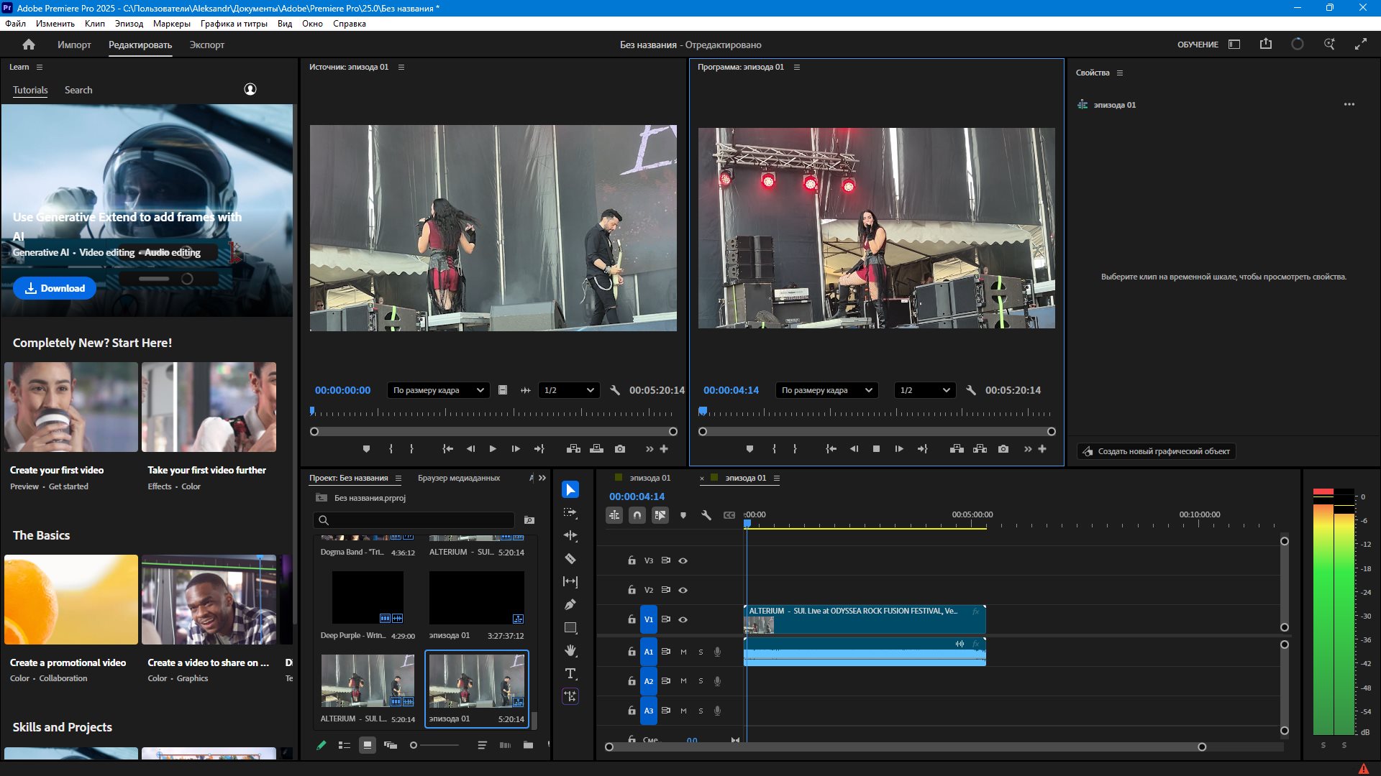Viewport: 1381px width, 776px height.
Task: Select the Razor tool in toolbar
Action: [570, 559]
